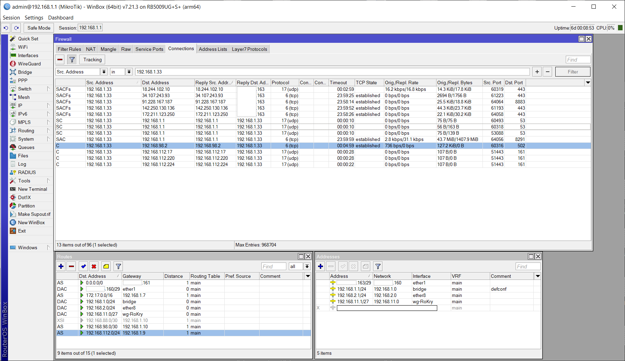
Task: Click the red remove connection icon
Action: pos(60,60)
